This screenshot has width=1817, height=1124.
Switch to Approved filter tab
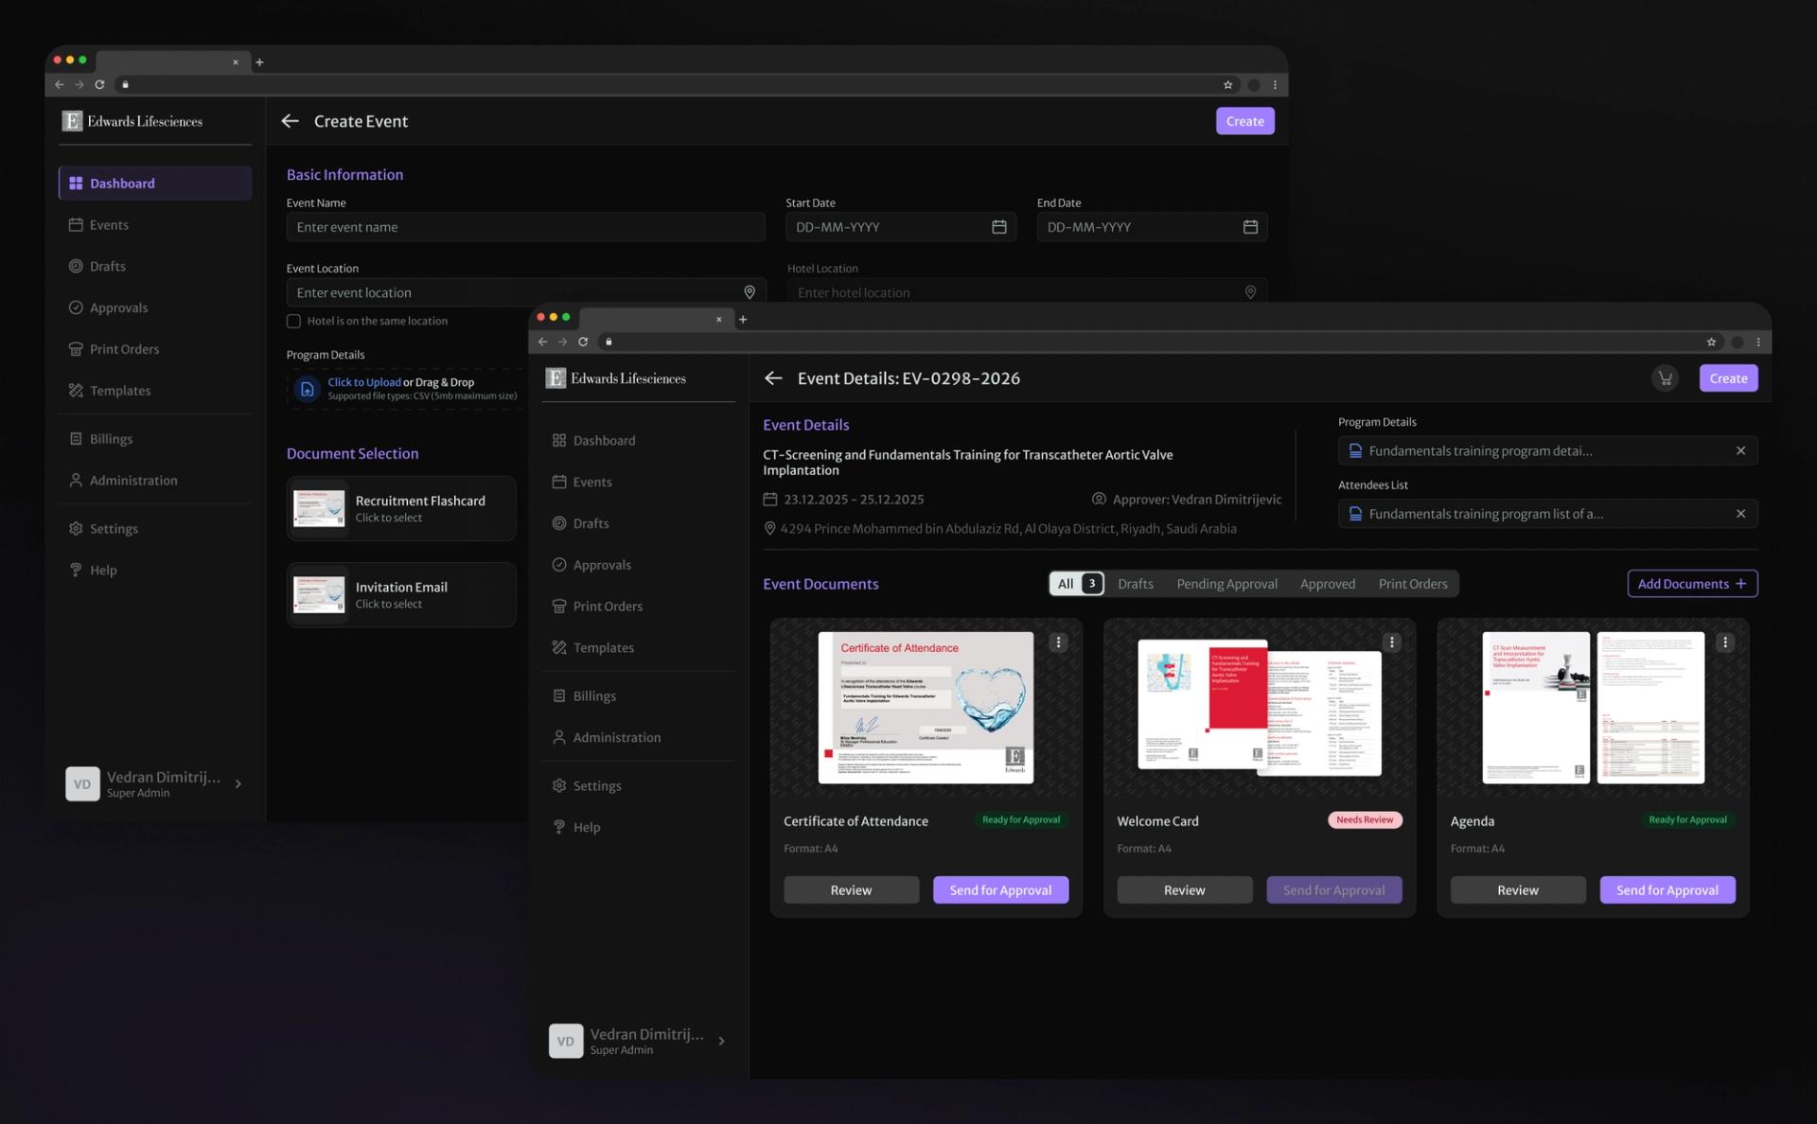1327,584
